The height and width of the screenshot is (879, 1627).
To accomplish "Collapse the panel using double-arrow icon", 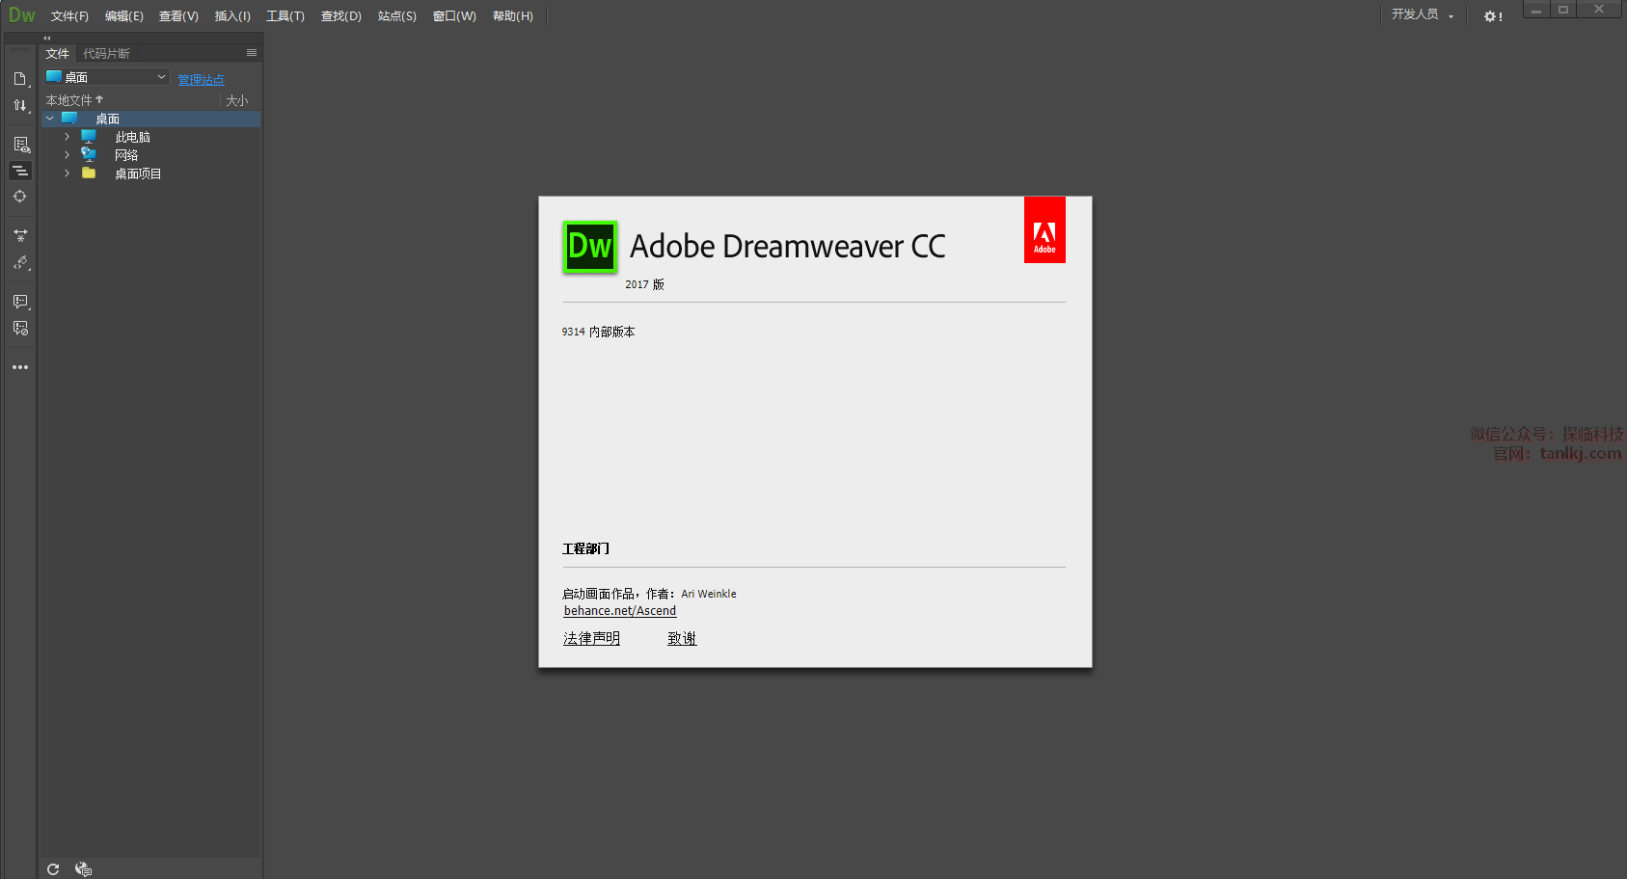I will coord(46,39).
